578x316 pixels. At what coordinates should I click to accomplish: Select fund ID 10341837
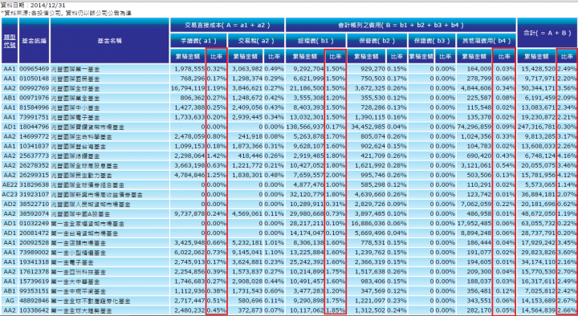(34, 146)
